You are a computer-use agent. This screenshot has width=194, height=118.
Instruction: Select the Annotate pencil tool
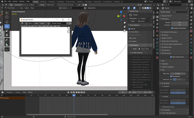[7, 40]
